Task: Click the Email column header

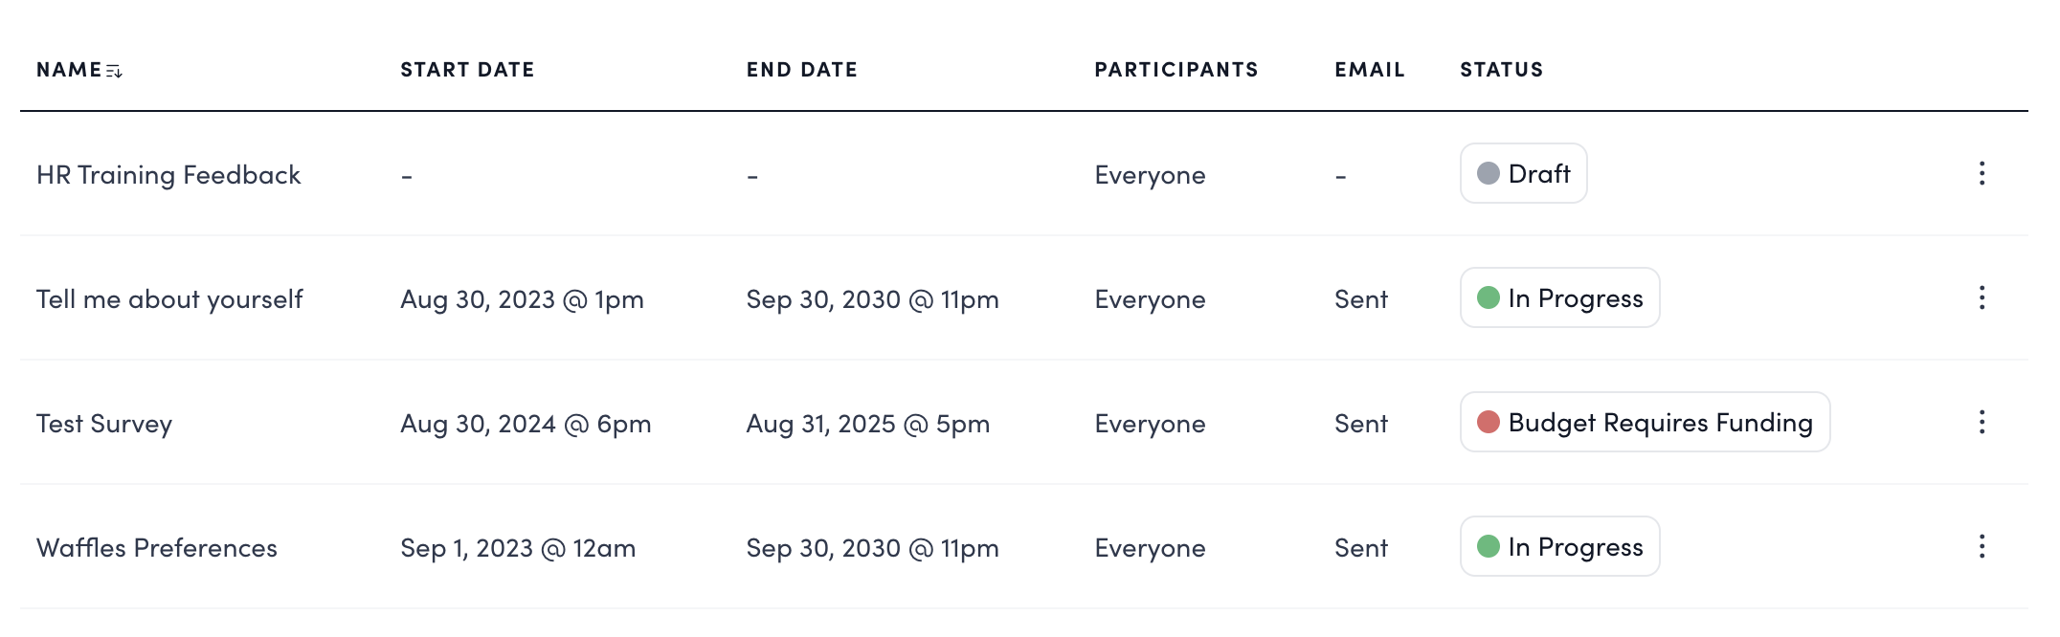Action: click(1369, 70)
